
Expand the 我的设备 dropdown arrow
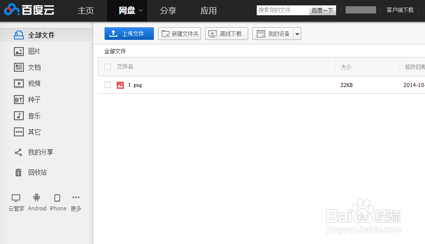298,34
